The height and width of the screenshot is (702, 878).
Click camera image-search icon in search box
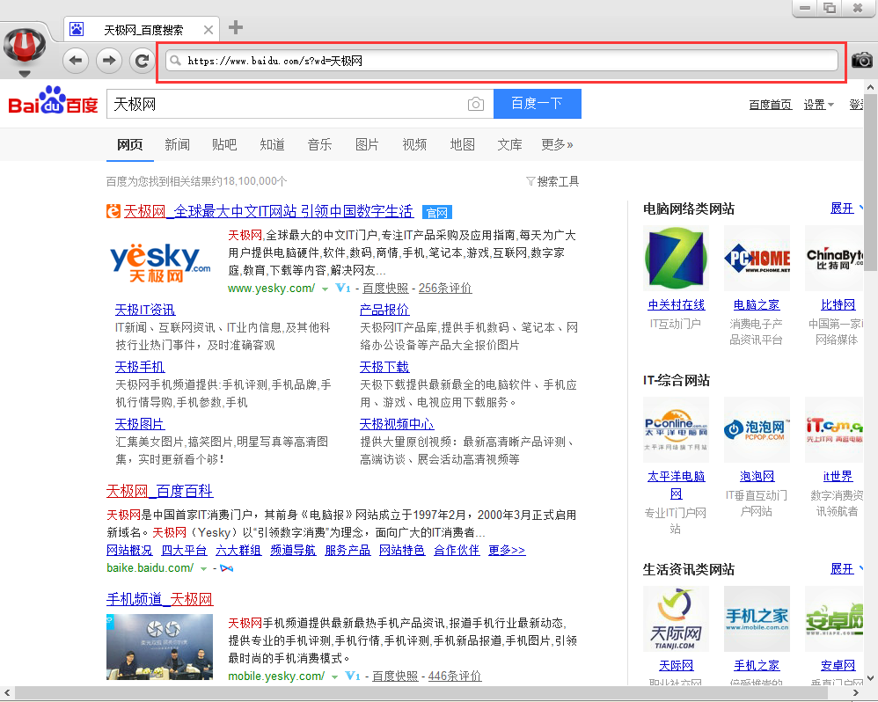476,104
